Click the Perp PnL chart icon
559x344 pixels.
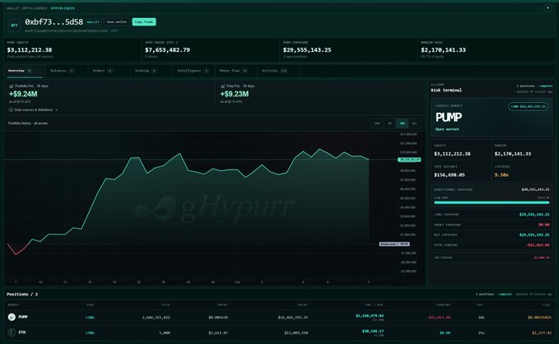click(x=222, y=86)
